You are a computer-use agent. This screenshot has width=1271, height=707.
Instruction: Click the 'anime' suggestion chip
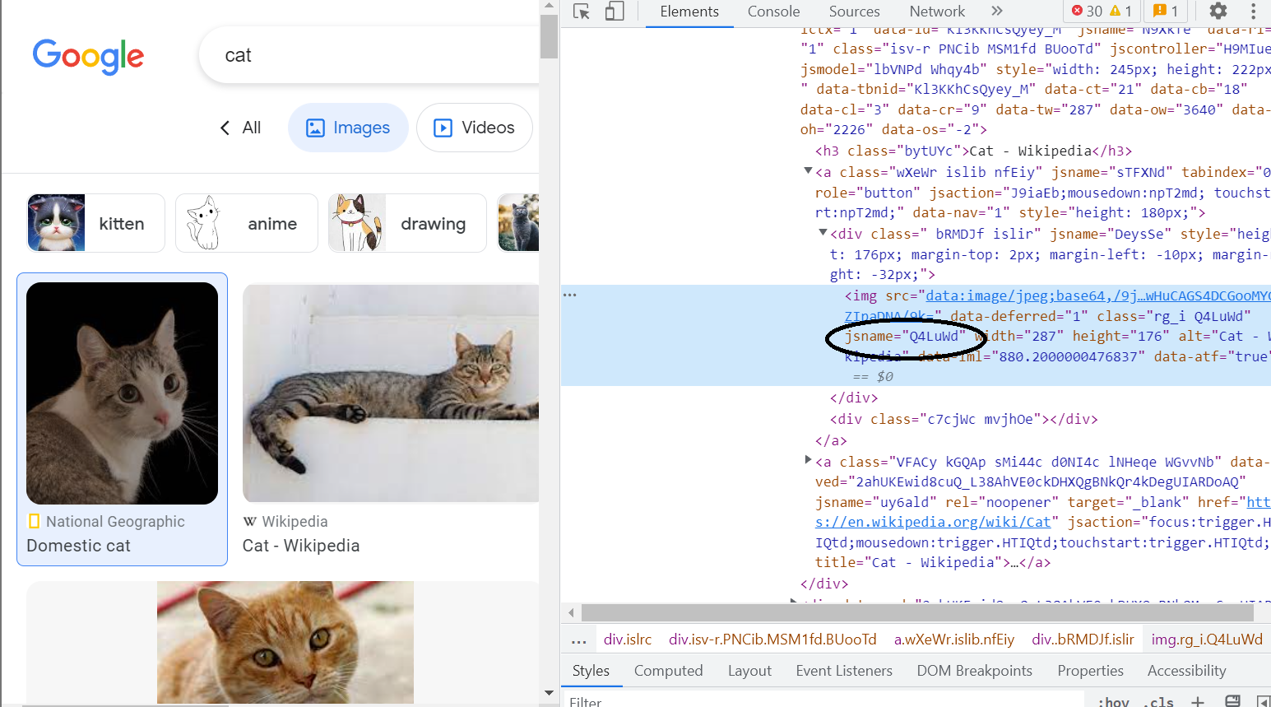(x=247, y=223)
